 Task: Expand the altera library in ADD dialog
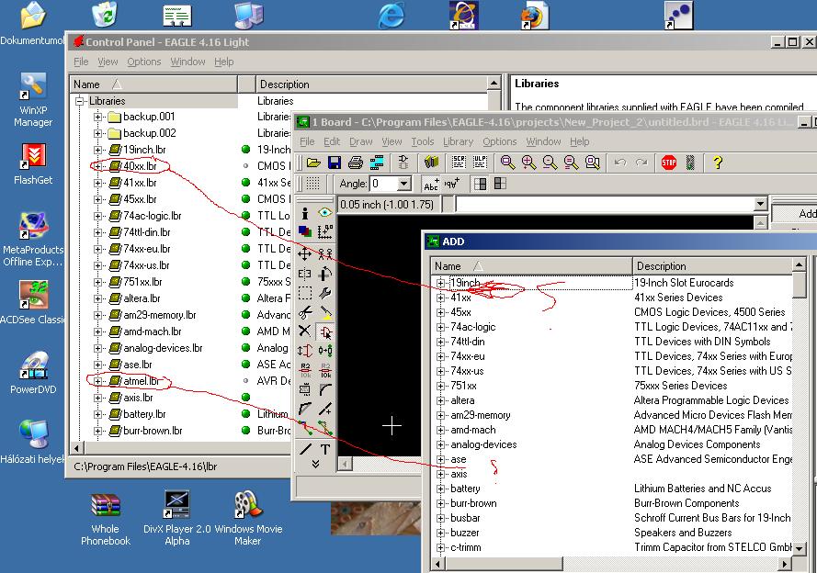coord(441,400)
